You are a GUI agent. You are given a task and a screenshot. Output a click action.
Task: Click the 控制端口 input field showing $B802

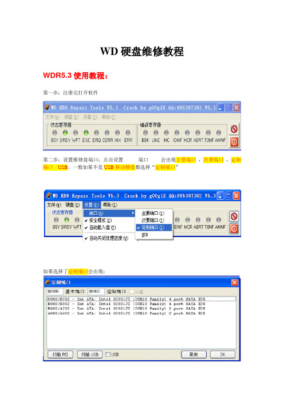pos(96,291)
